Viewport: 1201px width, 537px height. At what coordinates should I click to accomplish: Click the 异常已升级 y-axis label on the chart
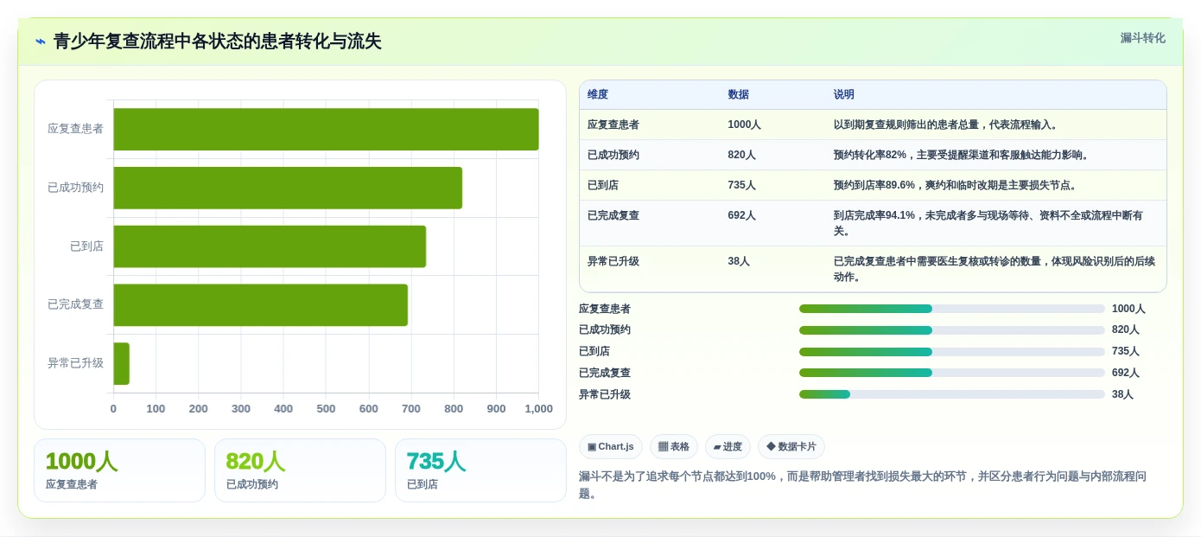pos(75,363)
